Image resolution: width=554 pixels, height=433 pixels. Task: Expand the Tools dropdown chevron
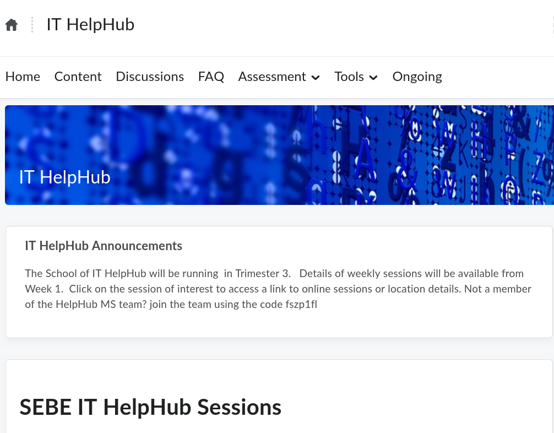point(373,78)
